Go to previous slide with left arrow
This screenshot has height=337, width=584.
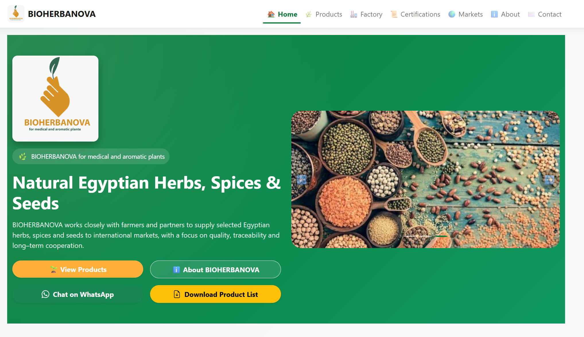click(302, 180)
